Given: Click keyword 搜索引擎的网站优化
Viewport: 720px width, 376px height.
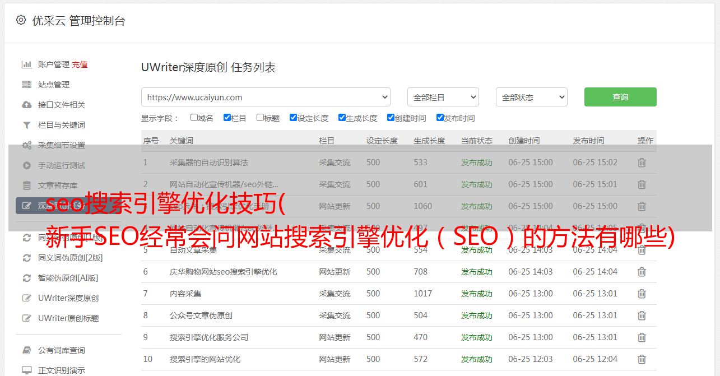Looking at the screenshot, I should (x=205, y=359).
